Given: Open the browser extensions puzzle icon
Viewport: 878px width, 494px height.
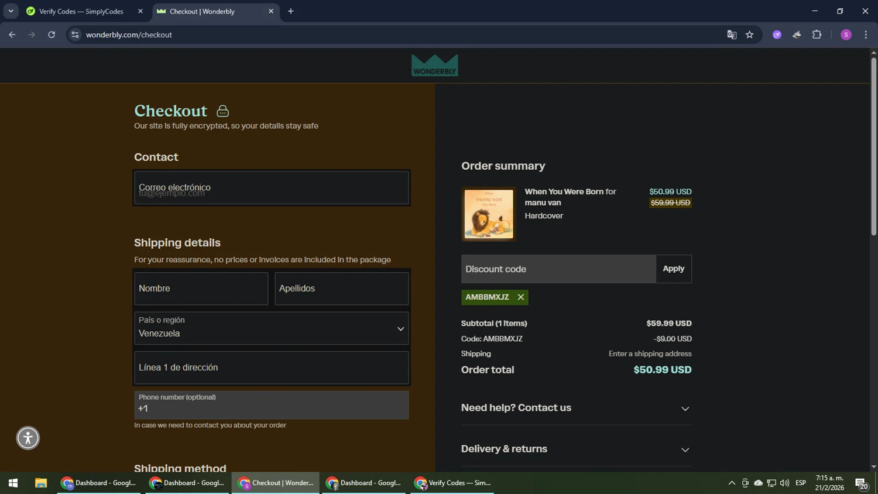Looking at the screenshot, I should tap(817, 35).
